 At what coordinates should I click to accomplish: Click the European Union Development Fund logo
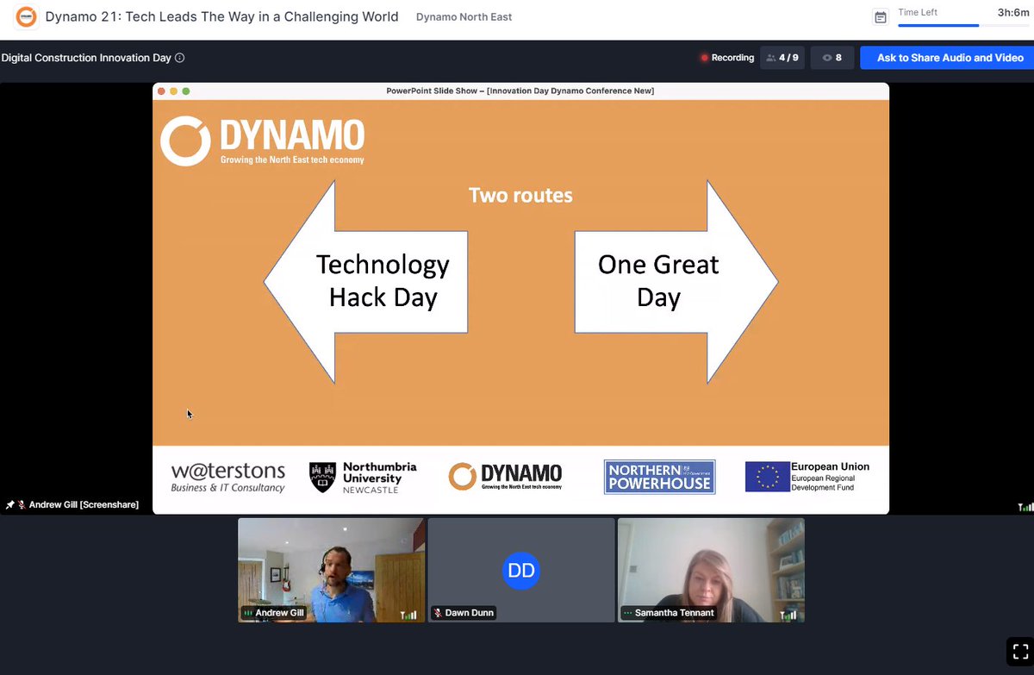click(x=807, y=477)
